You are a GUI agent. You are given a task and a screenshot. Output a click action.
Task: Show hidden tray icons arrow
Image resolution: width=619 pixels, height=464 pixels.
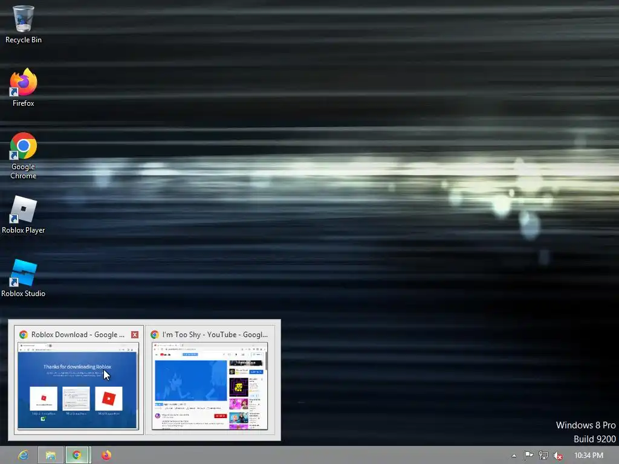pyautogui.click(x=514, y=456)
